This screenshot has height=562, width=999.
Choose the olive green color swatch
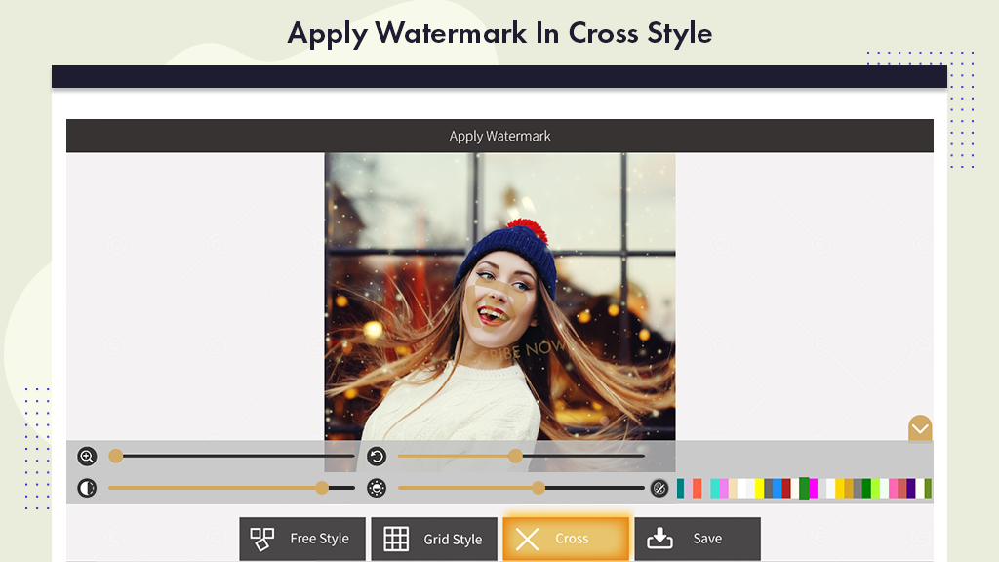pyautogui.click(x=929, y=488)
